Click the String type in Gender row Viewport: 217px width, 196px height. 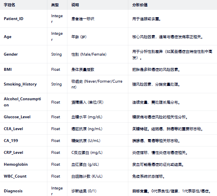click(x=56, y=54)
